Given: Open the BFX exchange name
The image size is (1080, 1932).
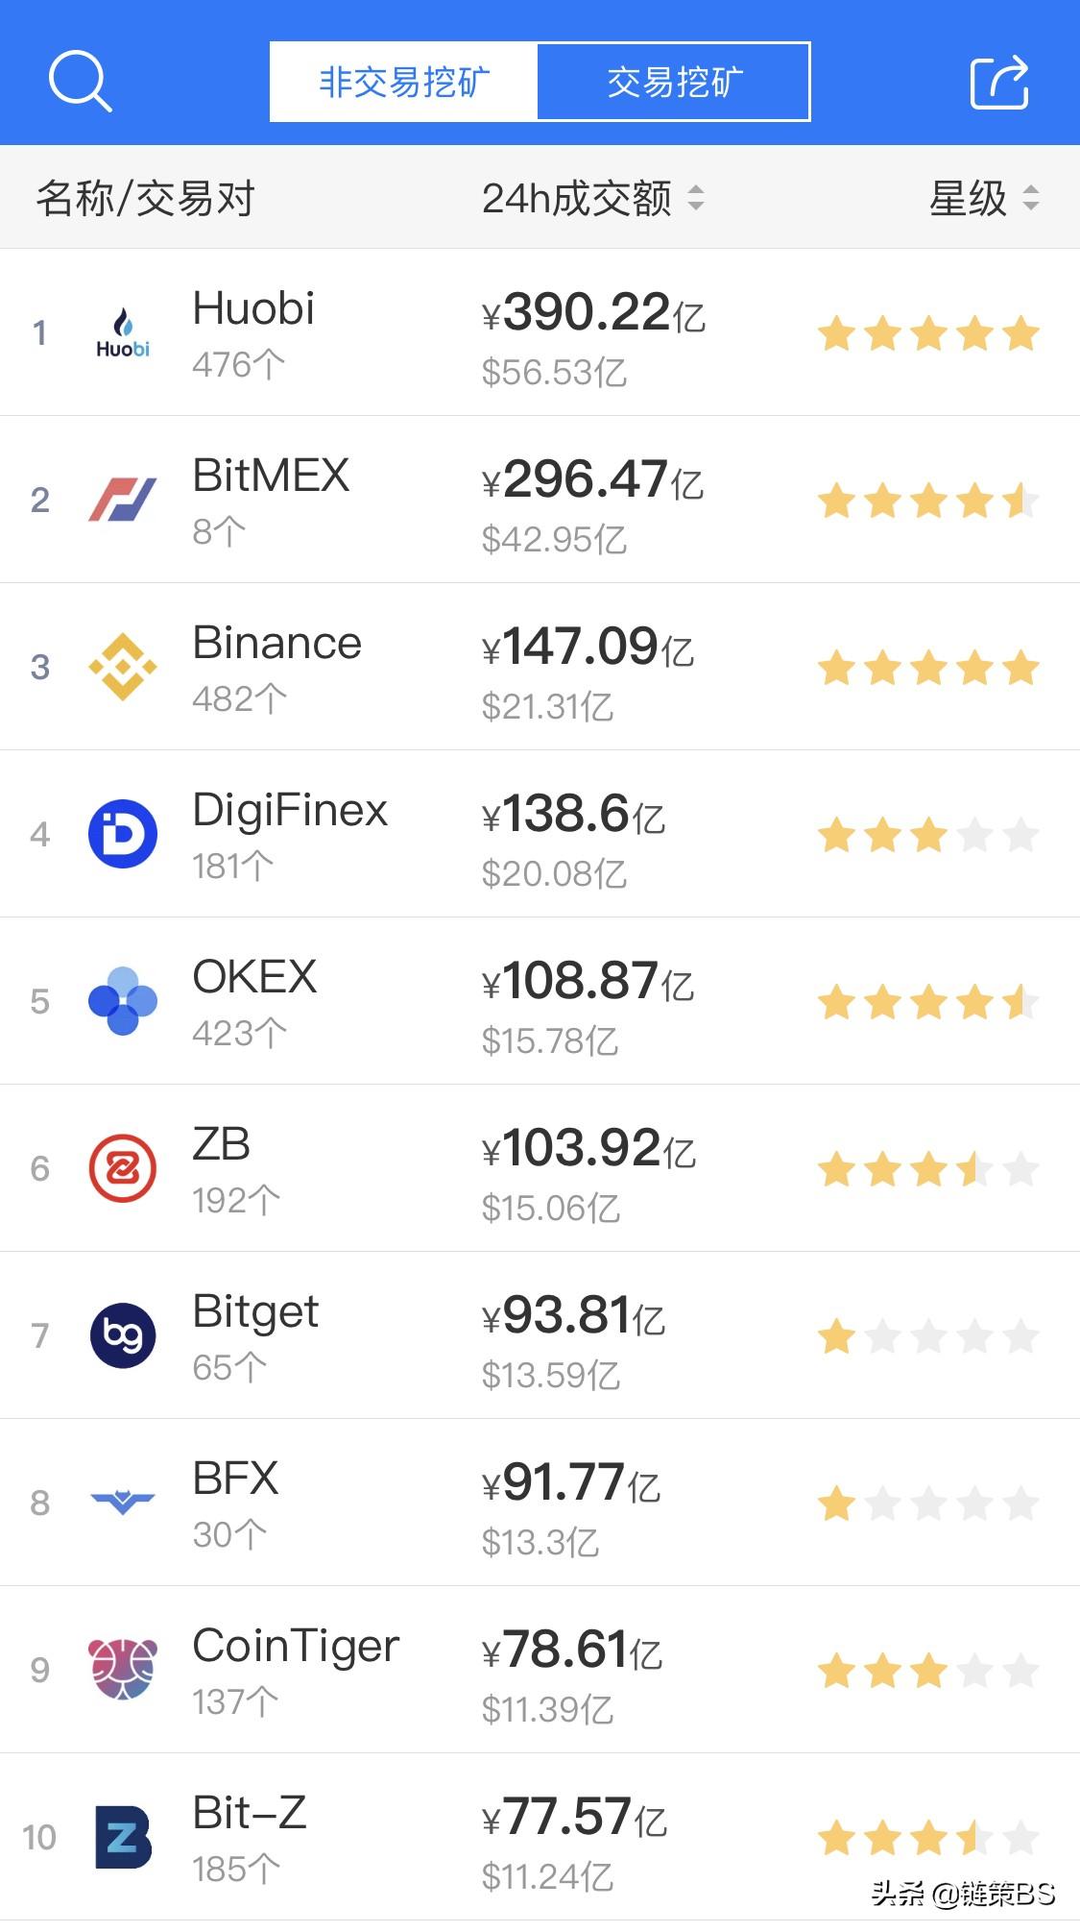Looking at the screenshot, I should tap(236, 1479).
